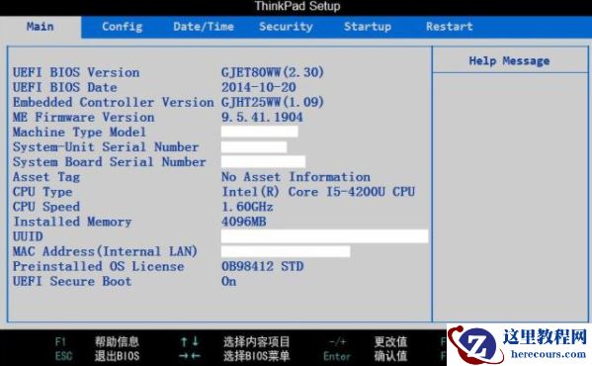Open the Security tab
Viewport: 592px width, 366px height.
pos(286,27)
